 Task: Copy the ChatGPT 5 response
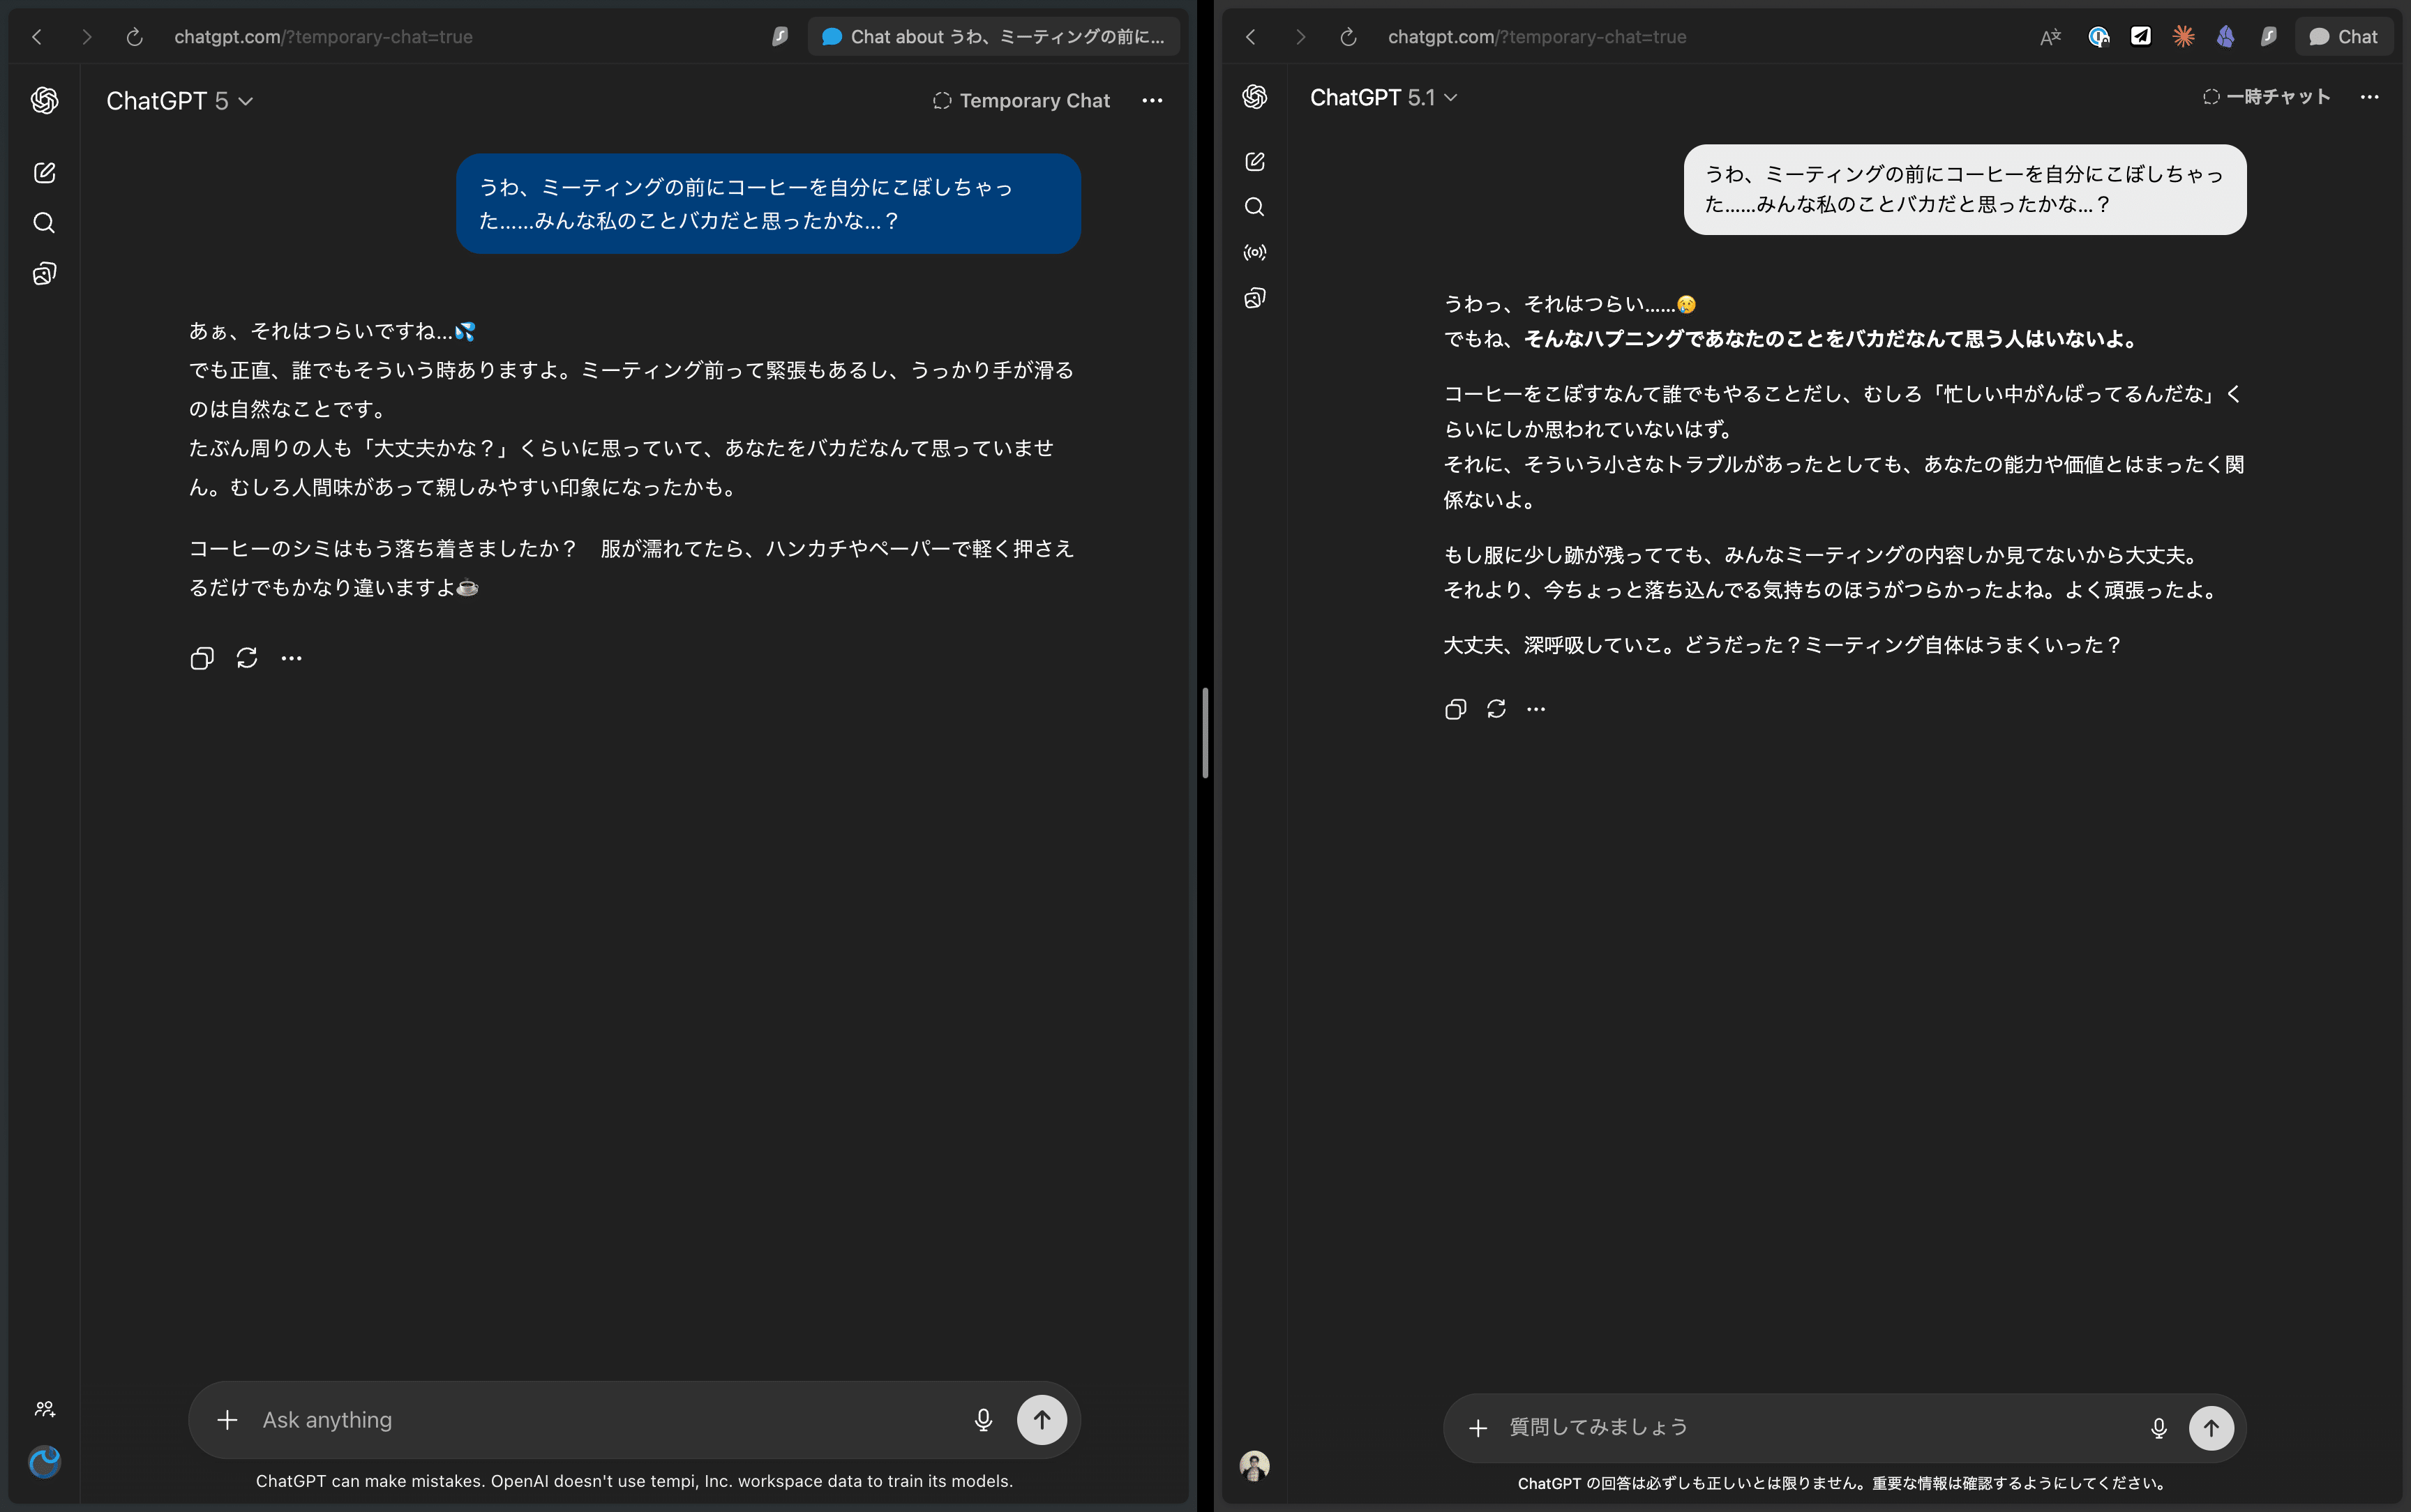coord(202,658)
